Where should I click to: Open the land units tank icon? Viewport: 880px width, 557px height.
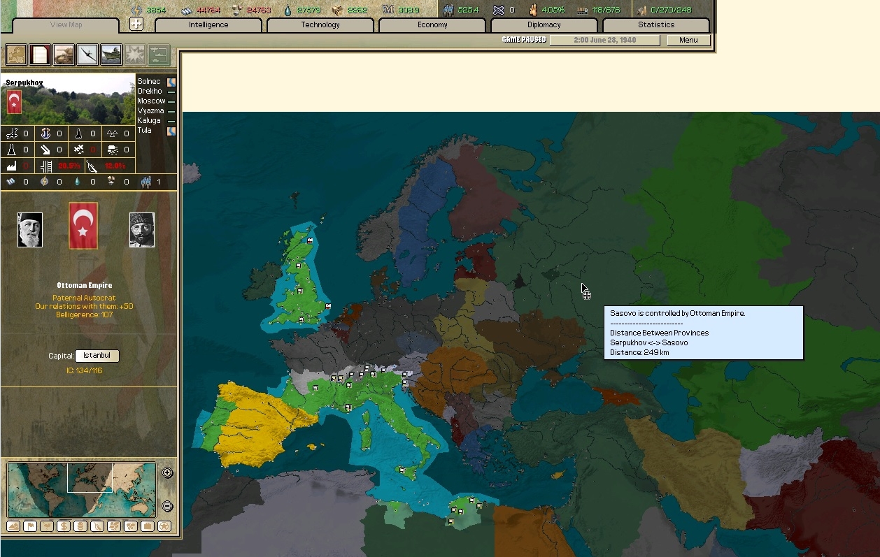tap(64, 55)
